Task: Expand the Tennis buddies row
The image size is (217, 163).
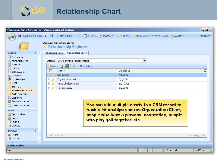Action: point(49,88)
